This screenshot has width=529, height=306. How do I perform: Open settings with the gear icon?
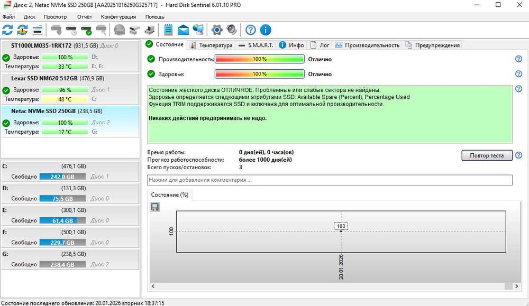click(217, 30)
